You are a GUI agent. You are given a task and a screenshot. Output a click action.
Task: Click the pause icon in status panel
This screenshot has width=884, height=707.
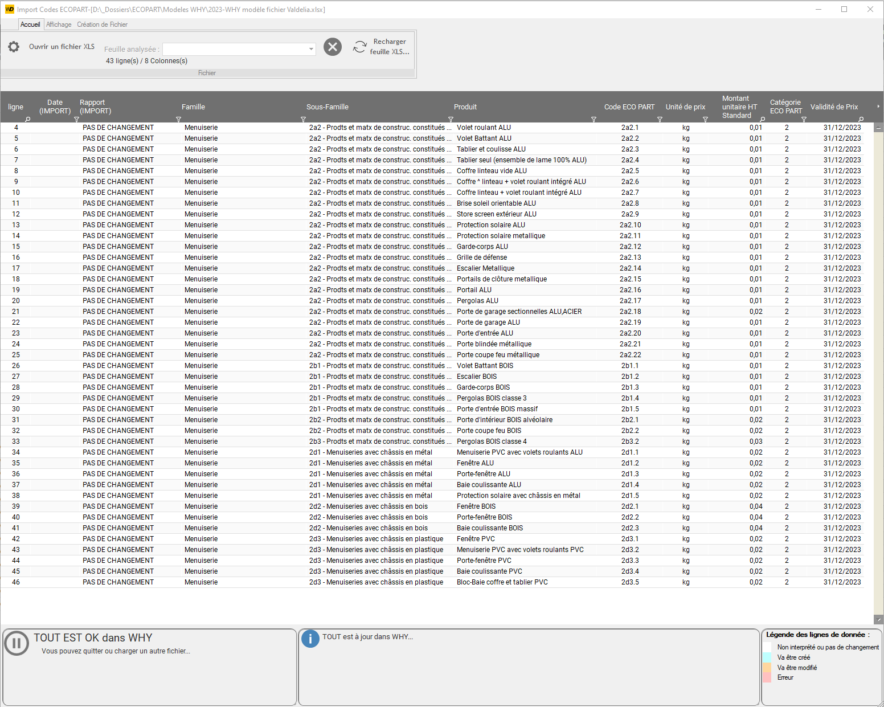click(x=17, y=643)
